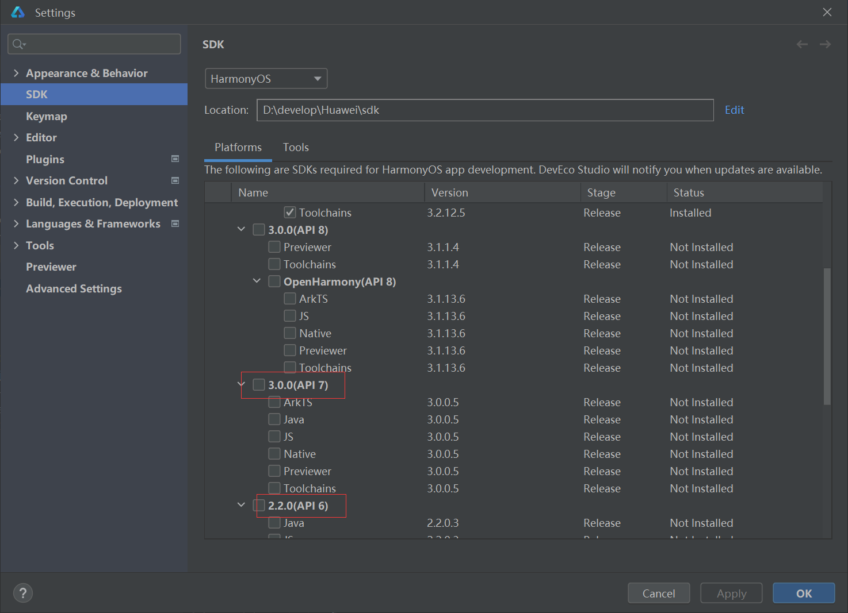The height and width of the screenshot is (613, 848).
Task: Click the settings search field
Action: point(94,44)
